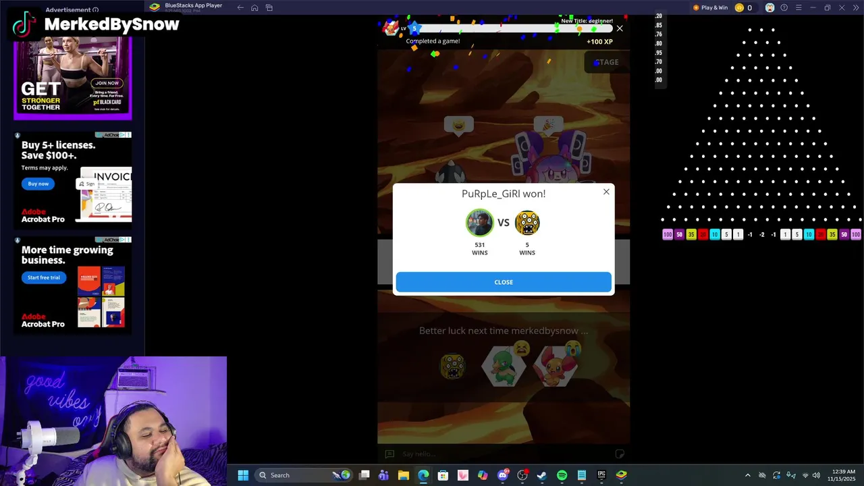The width and height of the screenshot is (864, 486).
Task: Open Notepad on taskbar
Action: click(582, 475)
